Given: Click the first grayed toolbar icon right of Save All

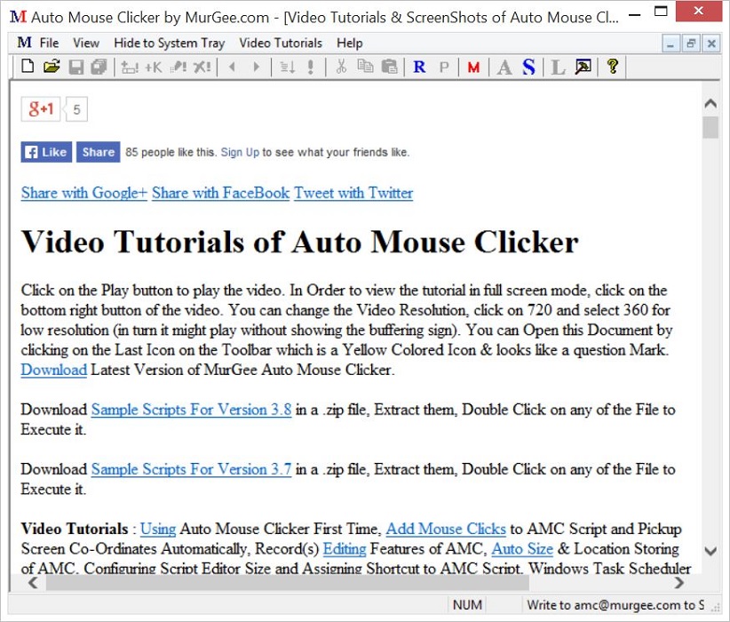Looking at the screenshot, I should [130, 68].
